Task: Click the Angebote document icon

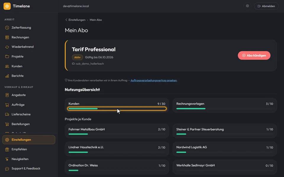Action: pyautogui.click(x=7, y=95)
